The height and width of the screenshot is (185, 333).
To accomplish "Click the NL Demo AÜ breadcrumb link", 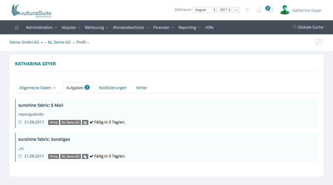I will [59, 42].
